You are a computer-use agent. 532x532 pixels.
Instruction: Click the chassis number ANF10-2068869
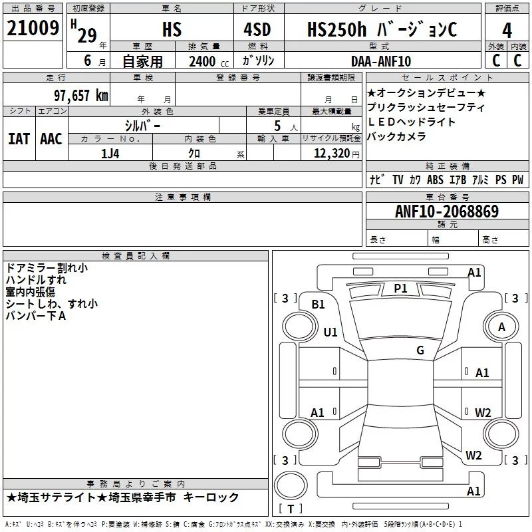click(x=447, y=211)
